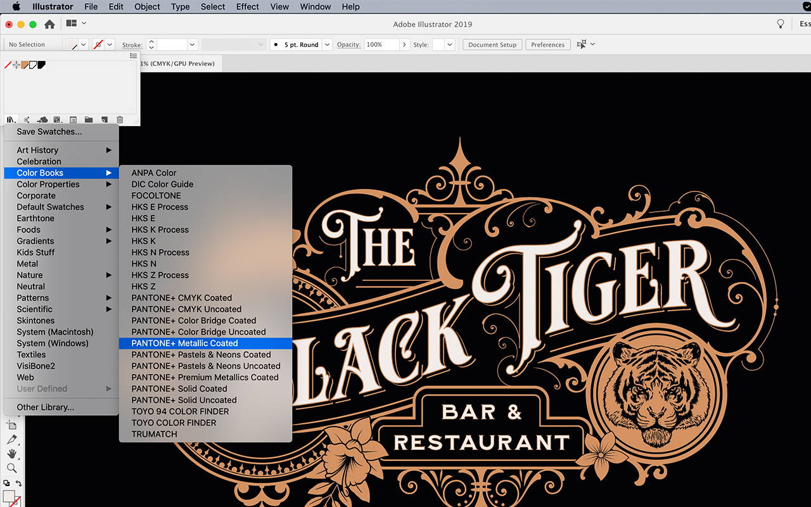Select the Zoom tool
811x507 pixels.
coord(11,468)
